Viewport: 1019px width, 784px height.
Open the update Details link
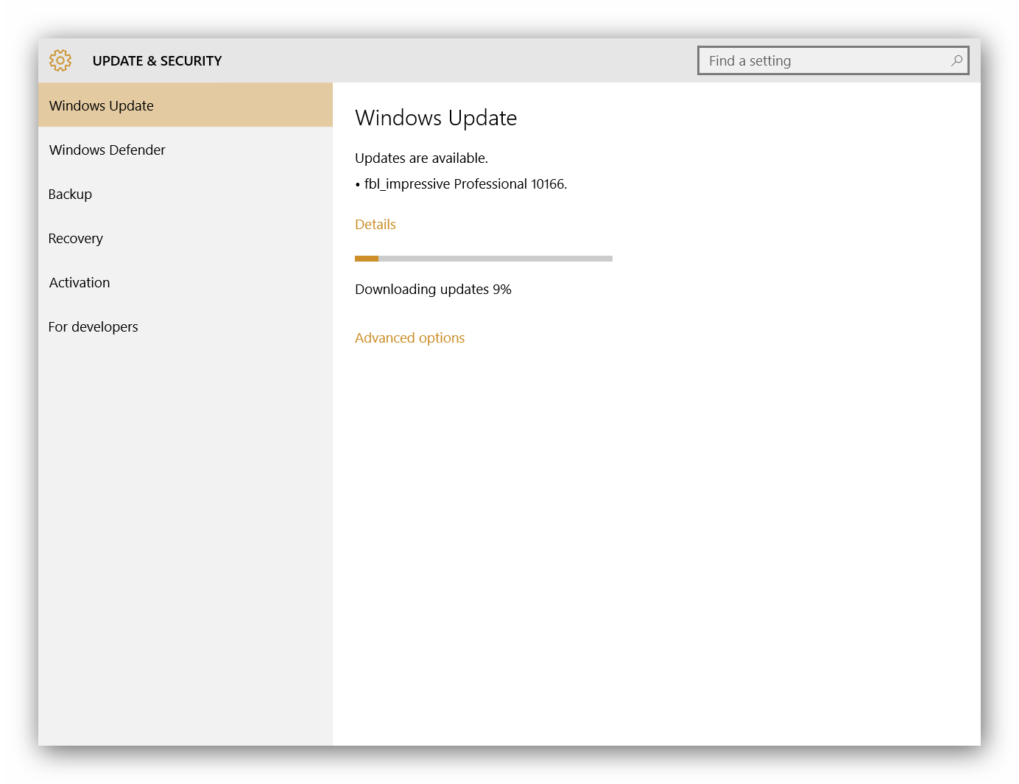[375, 225]
